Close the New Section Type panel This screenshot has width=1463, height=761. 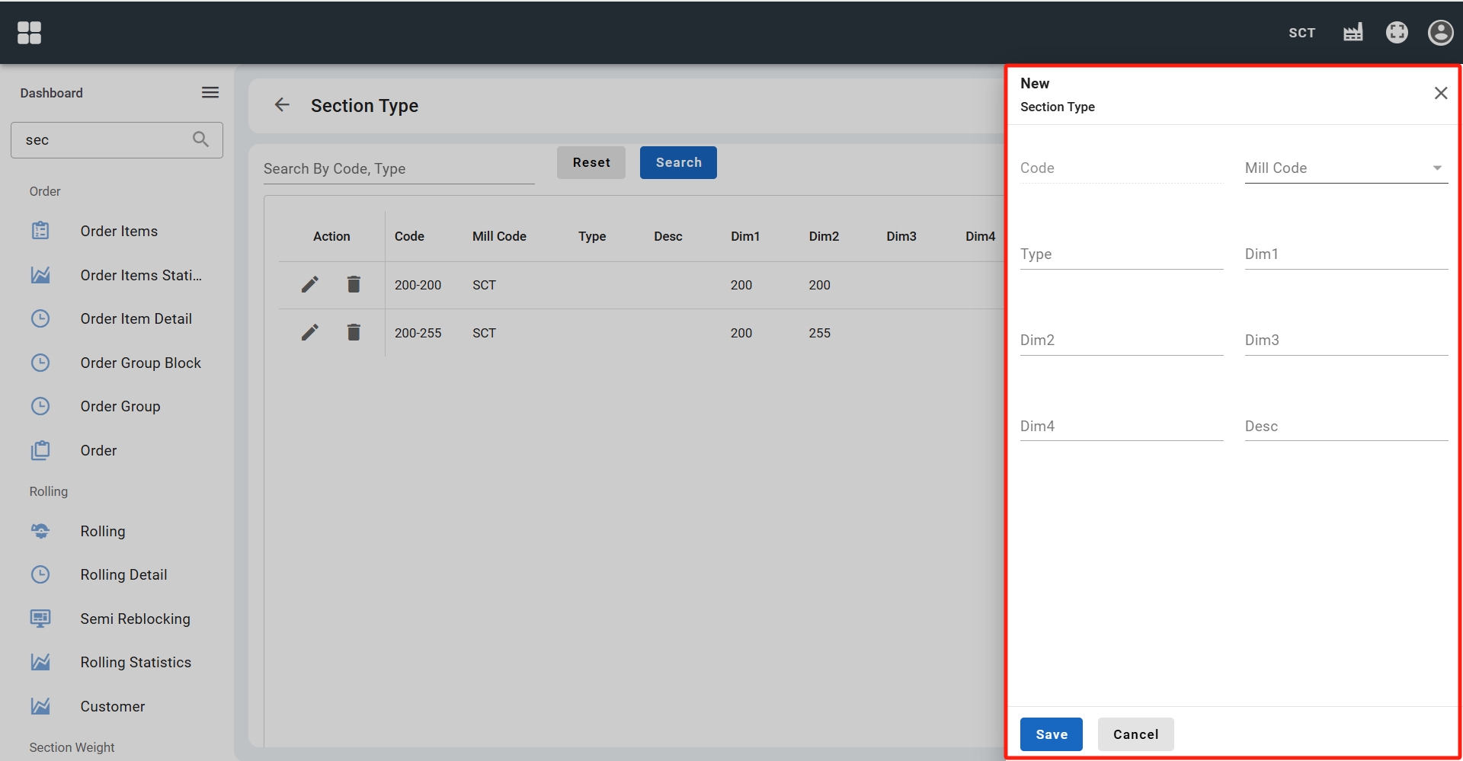1440,93
